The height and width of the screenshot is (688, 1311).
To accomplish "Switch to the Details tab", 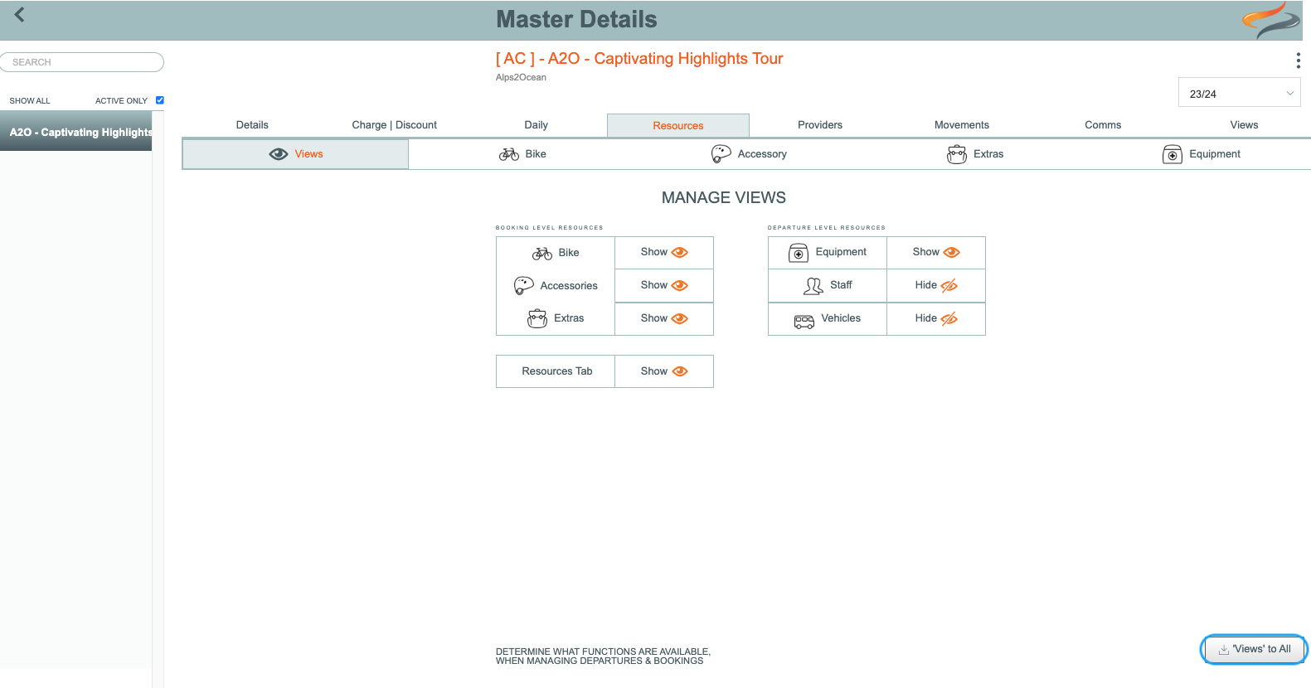I will point(252,125).
